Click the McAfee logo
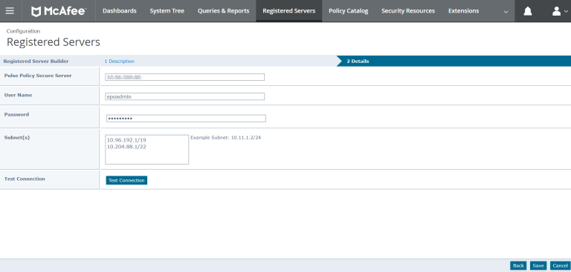The height and width of the screenshot is (272, 571). click(59, 11)
